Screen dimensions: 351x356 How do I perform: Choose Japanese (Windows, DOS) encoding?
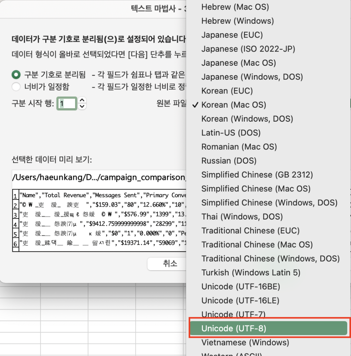[268, 77]
